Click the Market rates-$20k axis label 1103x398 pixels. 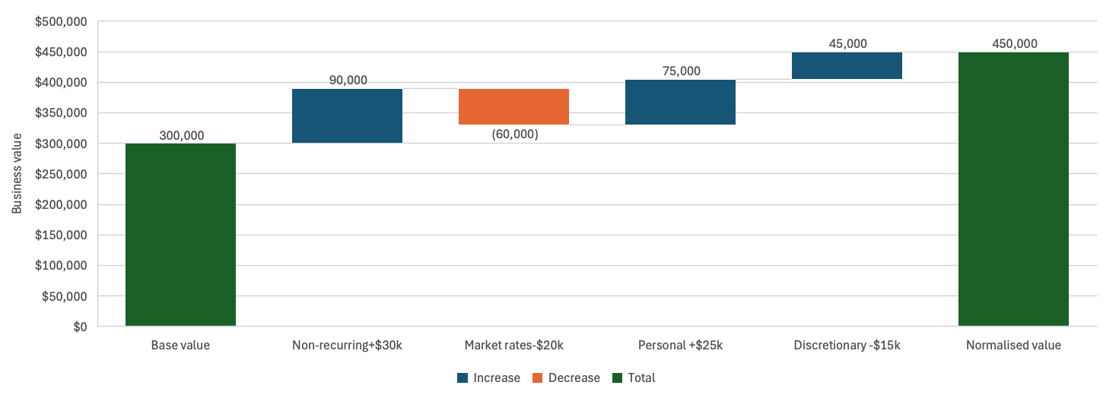(513, 346)
